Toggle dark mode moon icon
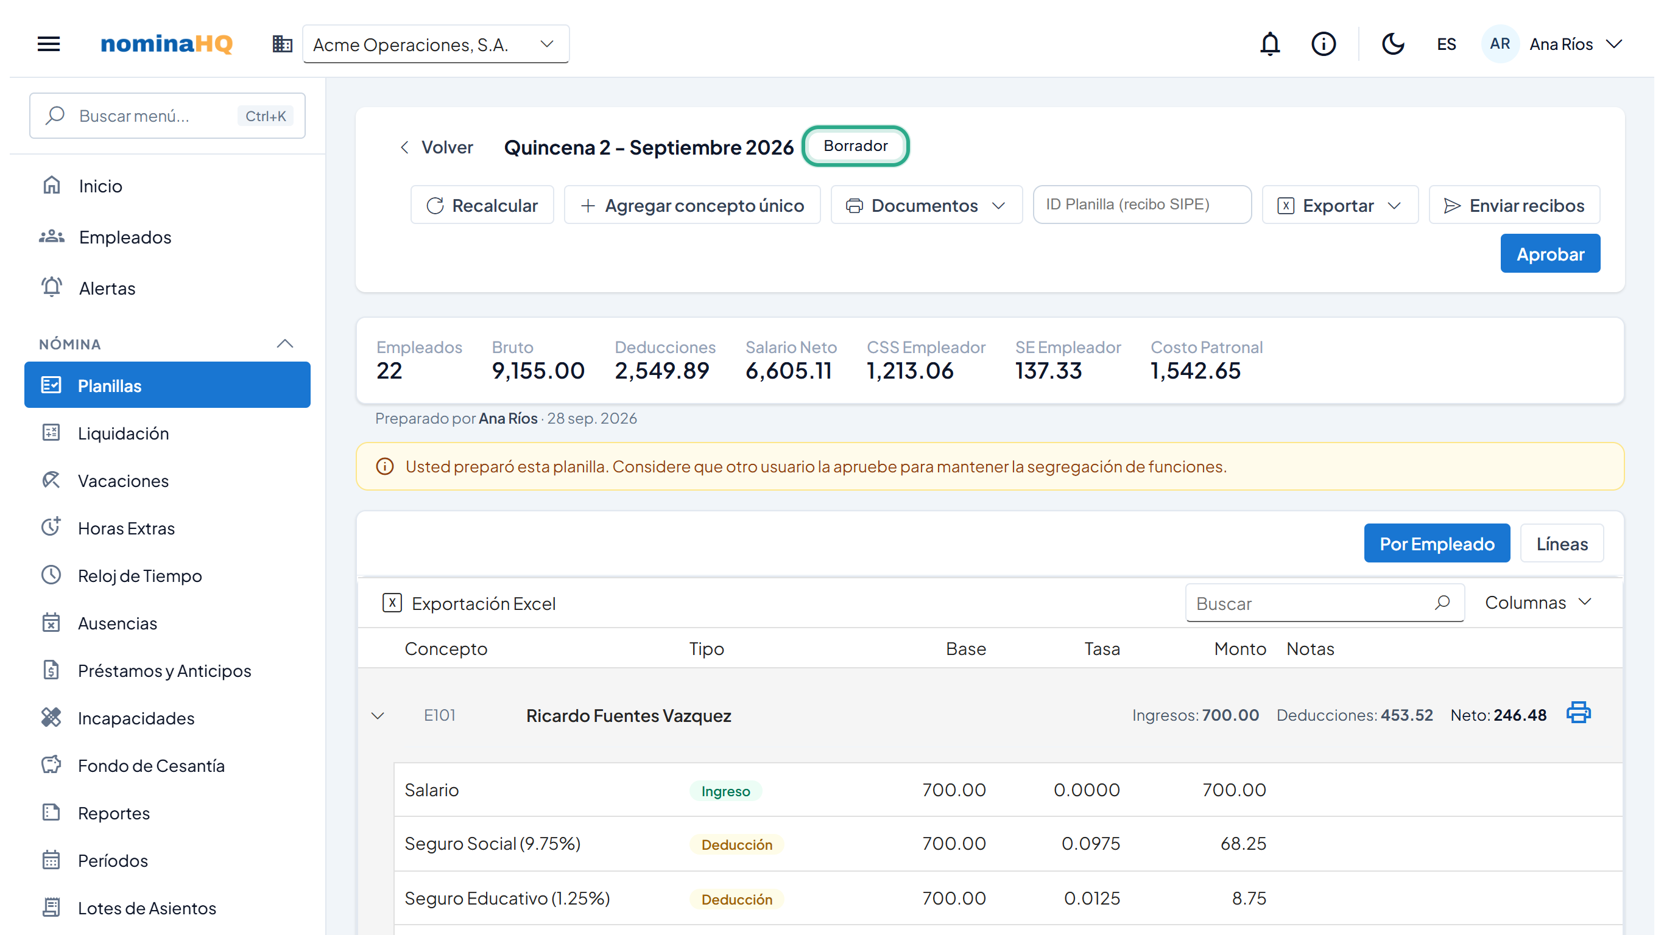 pos(1393,44)
